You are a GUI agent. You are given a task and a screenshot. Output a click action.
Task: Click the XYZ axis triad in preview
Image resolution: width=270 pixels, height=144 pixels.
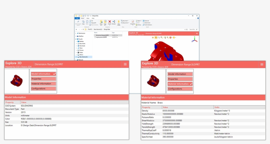click(195, 40)
